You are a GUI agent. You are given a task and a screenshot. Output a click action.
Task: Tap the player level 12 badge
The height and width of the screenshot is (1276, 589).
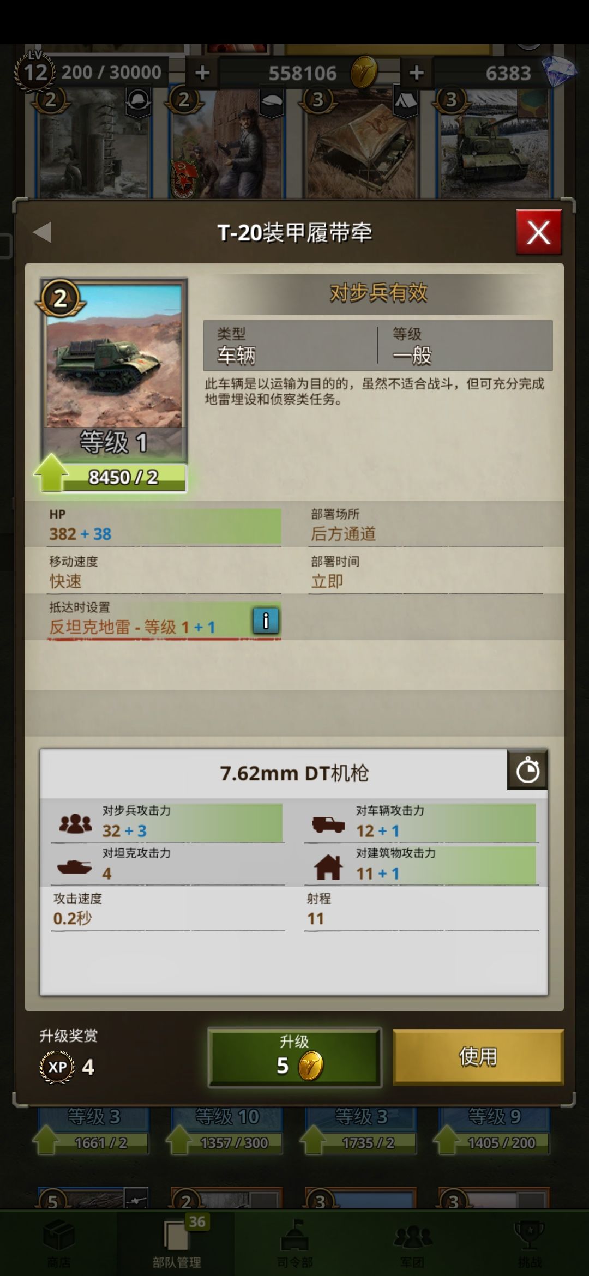35,71
